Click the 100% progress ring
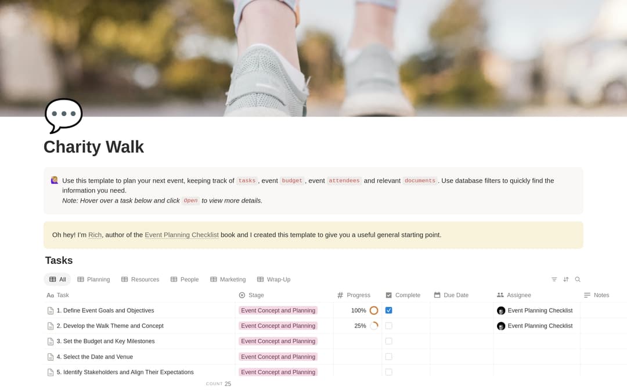This screenshot has width=627, height=391. 374,310
